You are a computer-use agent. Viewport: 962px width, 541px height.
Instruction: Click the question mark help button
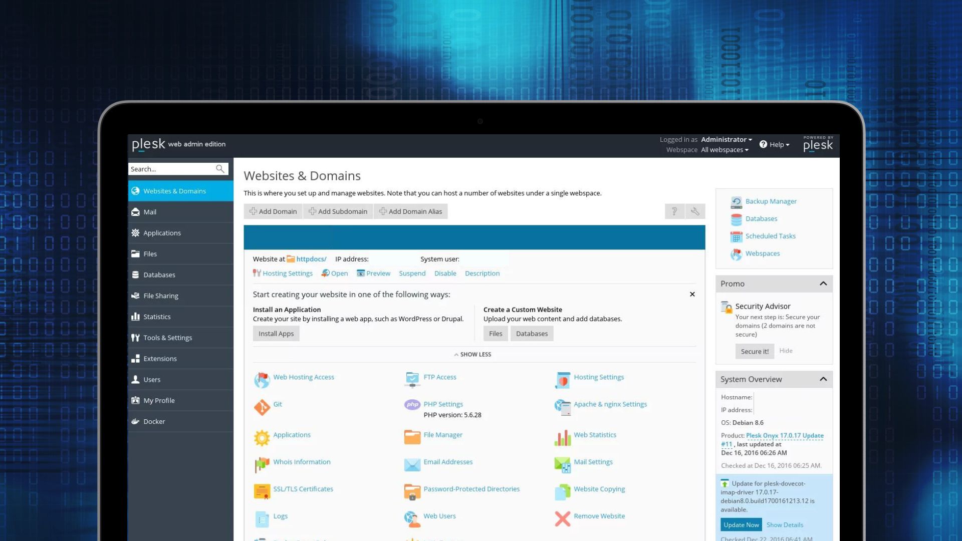pyautogui.click(x=674, y=211)
